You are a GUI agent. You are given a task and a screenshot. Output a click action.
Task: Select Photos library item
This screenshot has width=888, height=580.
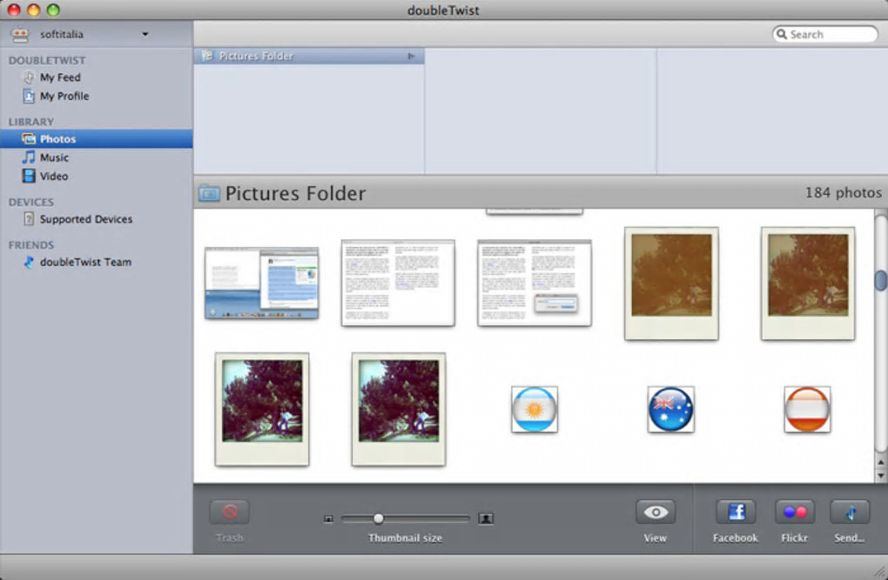tap(97, 138)
